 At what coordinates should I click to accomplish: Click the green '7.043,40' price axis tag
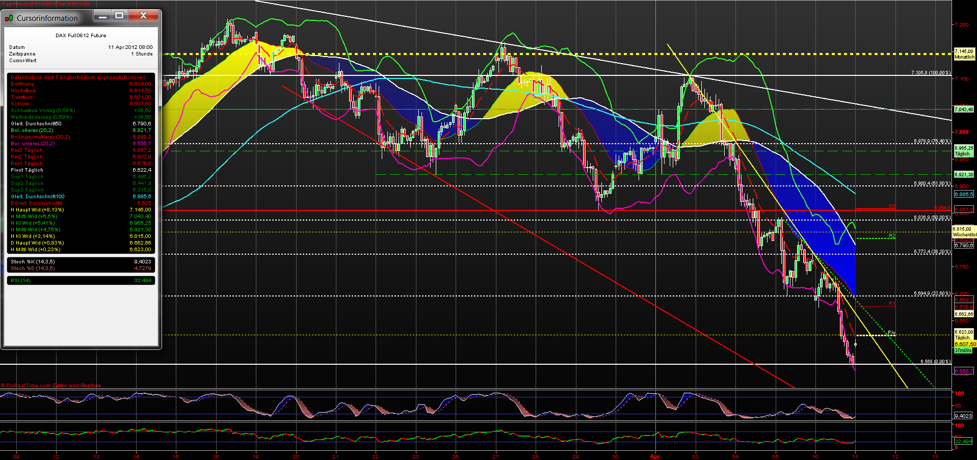[x=964, y=110]
